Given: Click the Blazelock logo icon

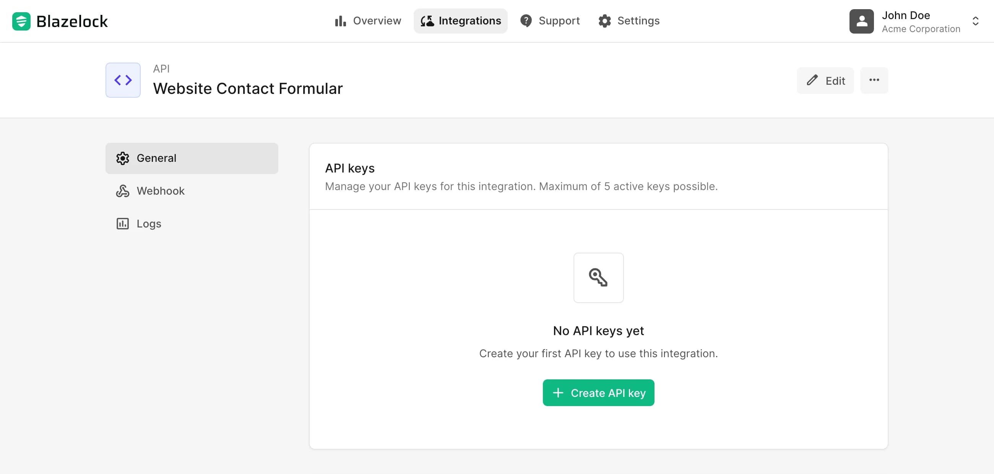Looking at the screenshot, I should [x=21, y=21].
